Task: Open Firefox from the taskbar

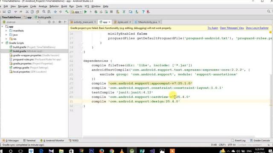Action: click(x=102, y=151)
